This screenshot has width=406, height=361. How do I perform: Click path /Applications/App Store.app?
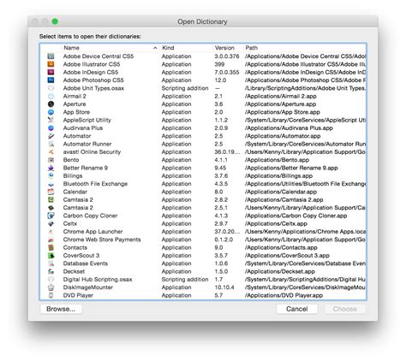click(x=283, y=112)
